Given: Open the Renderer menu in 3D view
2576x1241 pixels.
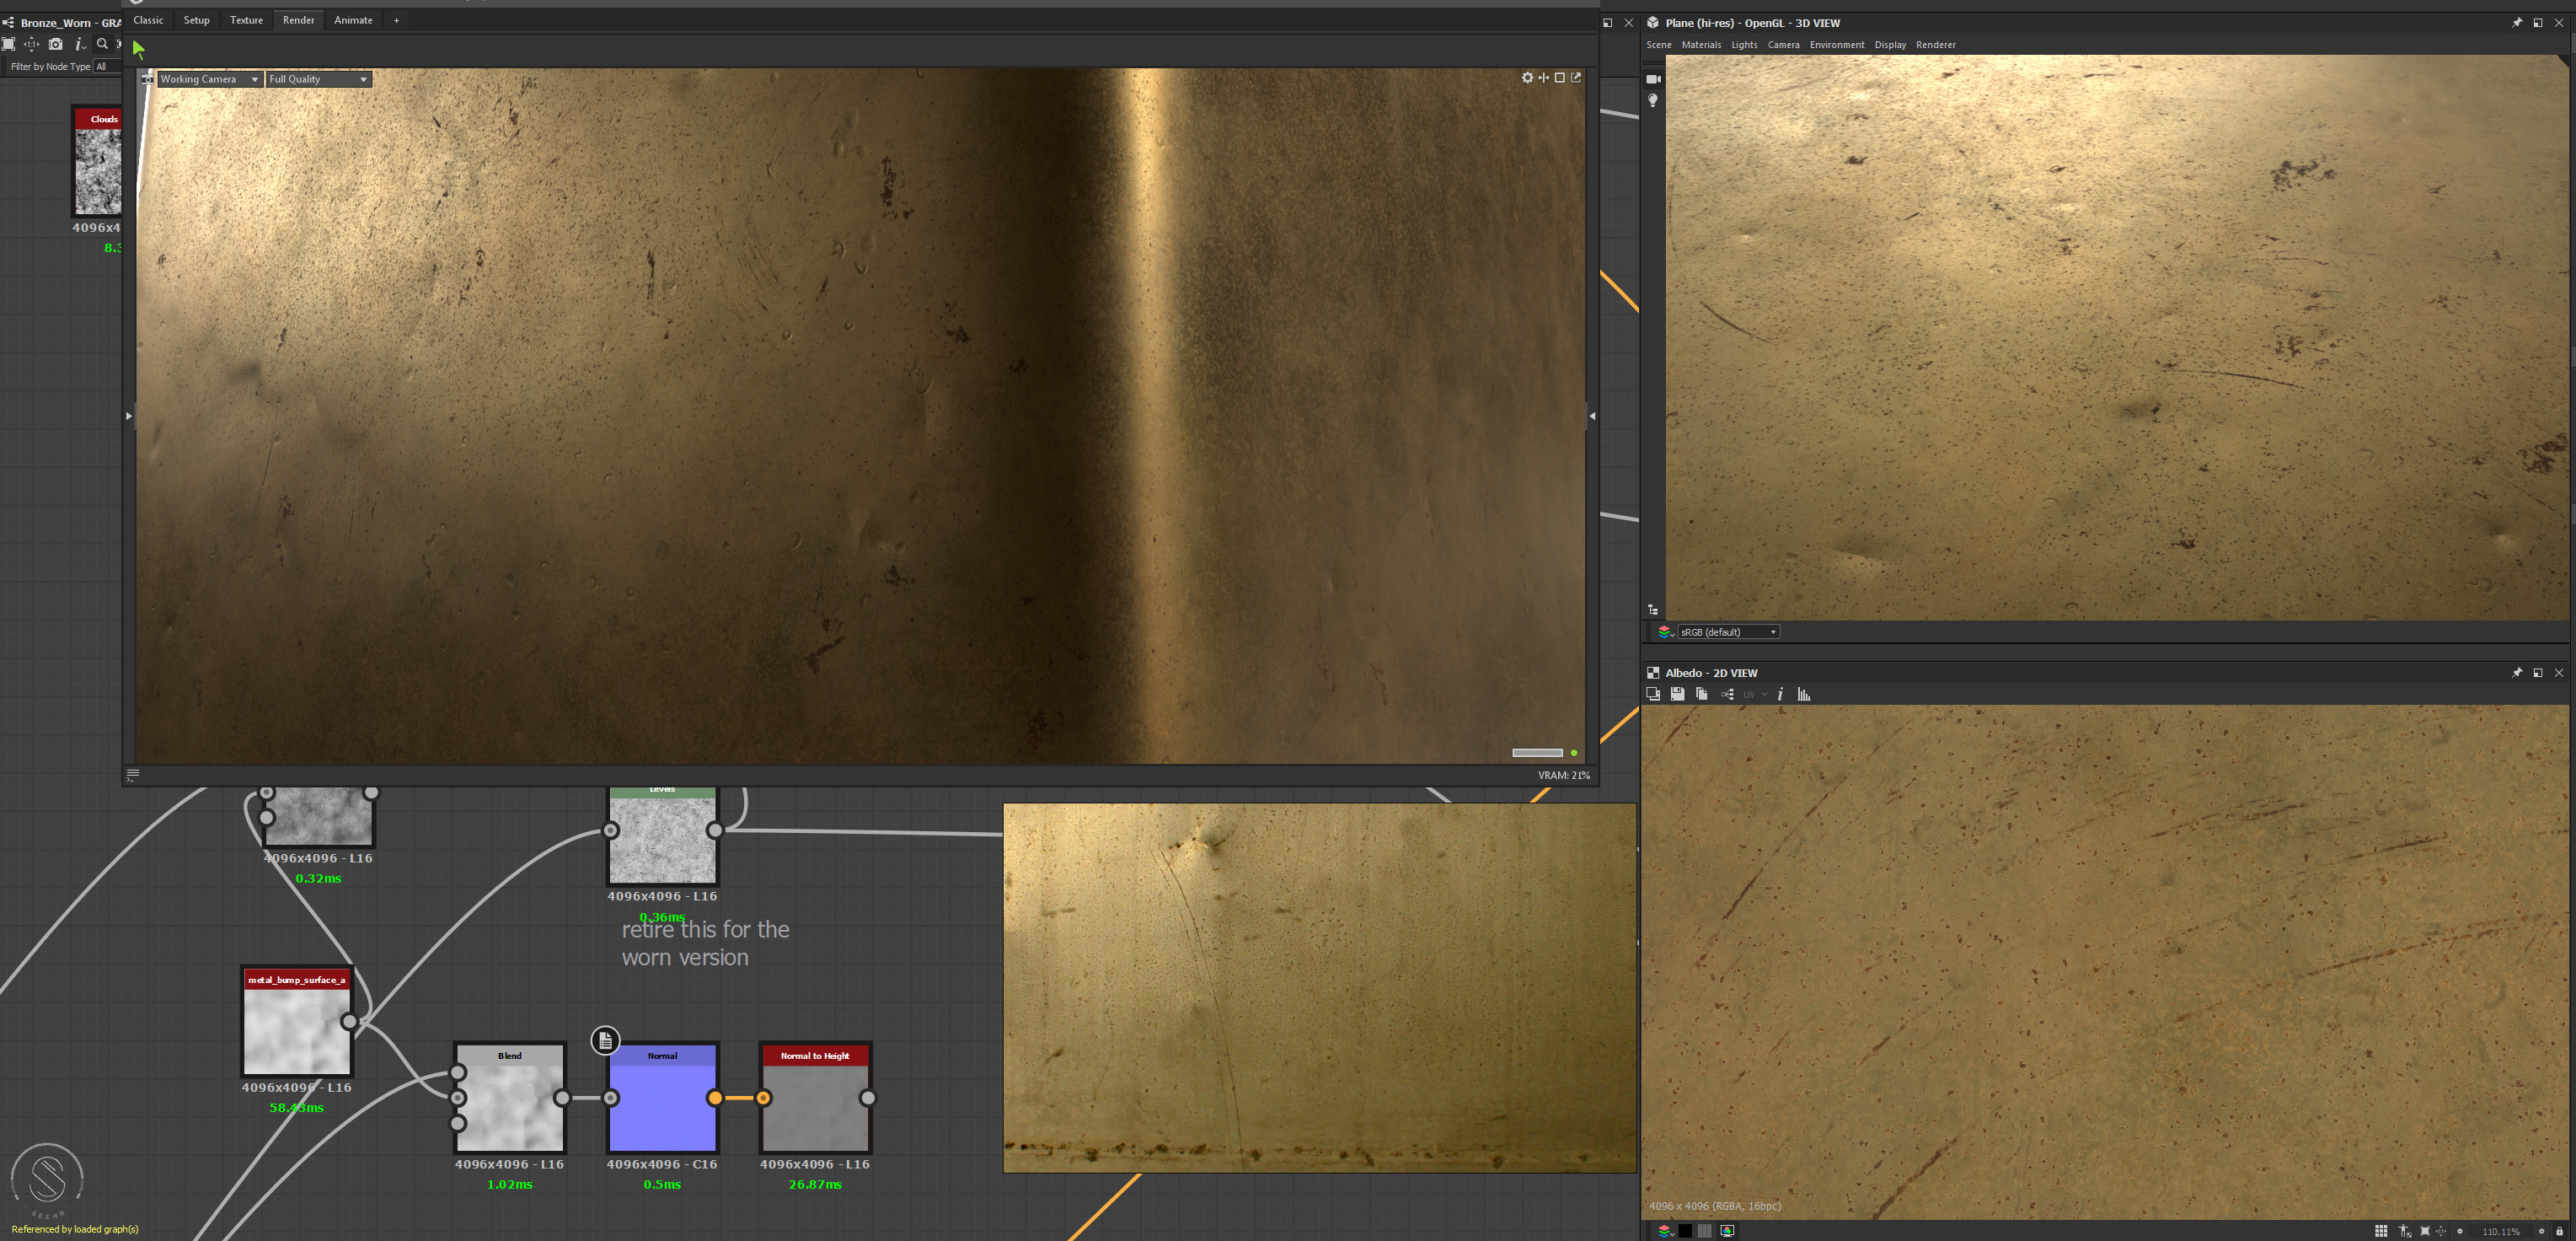Looking at the screenshot, I should (1936, 45).
